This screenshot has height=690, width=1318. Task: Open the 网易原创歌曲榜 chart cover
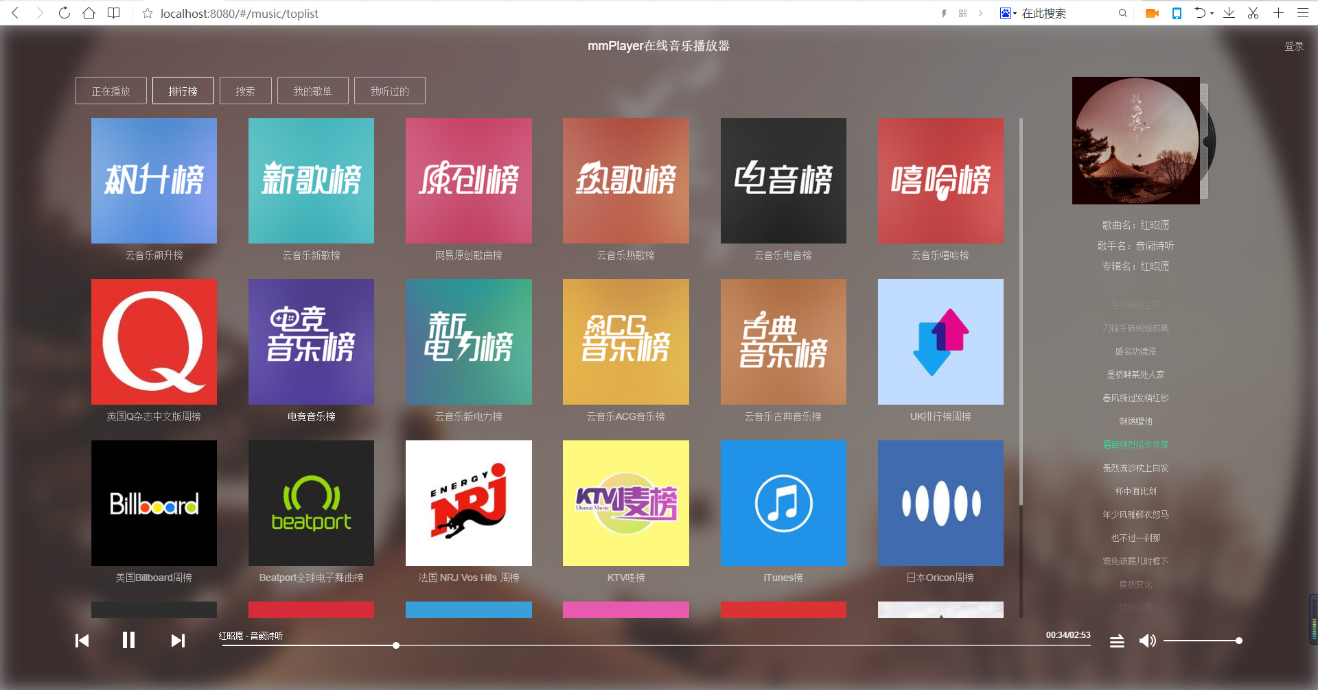[469, 180]
